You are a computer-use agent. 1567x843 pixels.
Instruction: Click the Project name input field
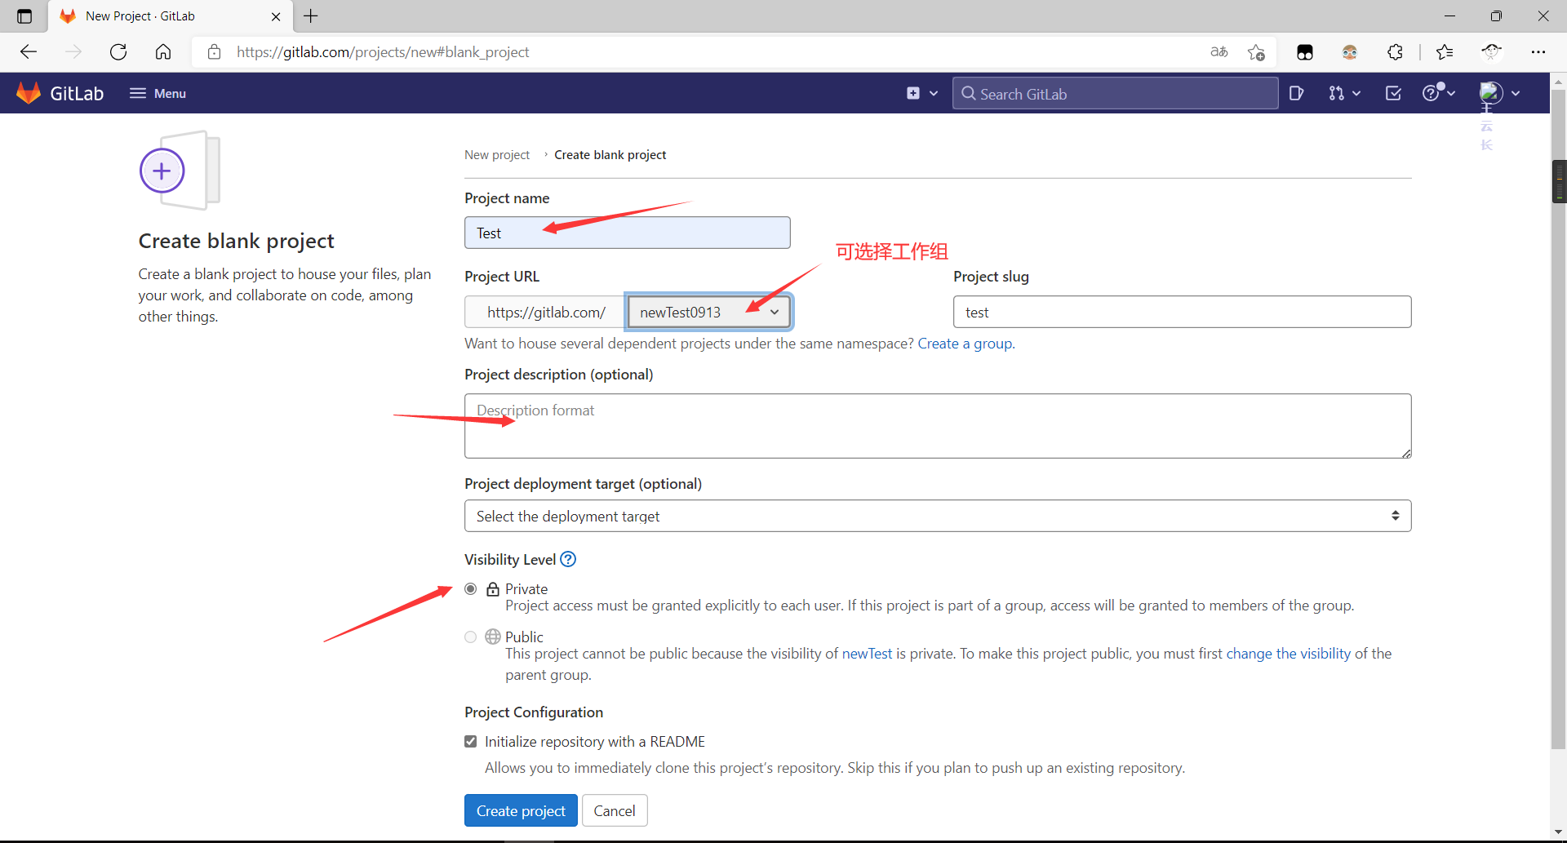click(628, 233)
